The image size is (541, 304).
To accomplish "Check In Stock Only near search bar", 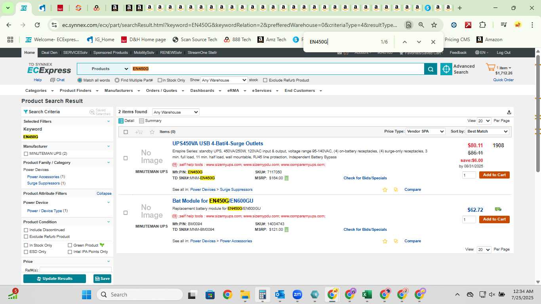I will [x=160, y=80].
